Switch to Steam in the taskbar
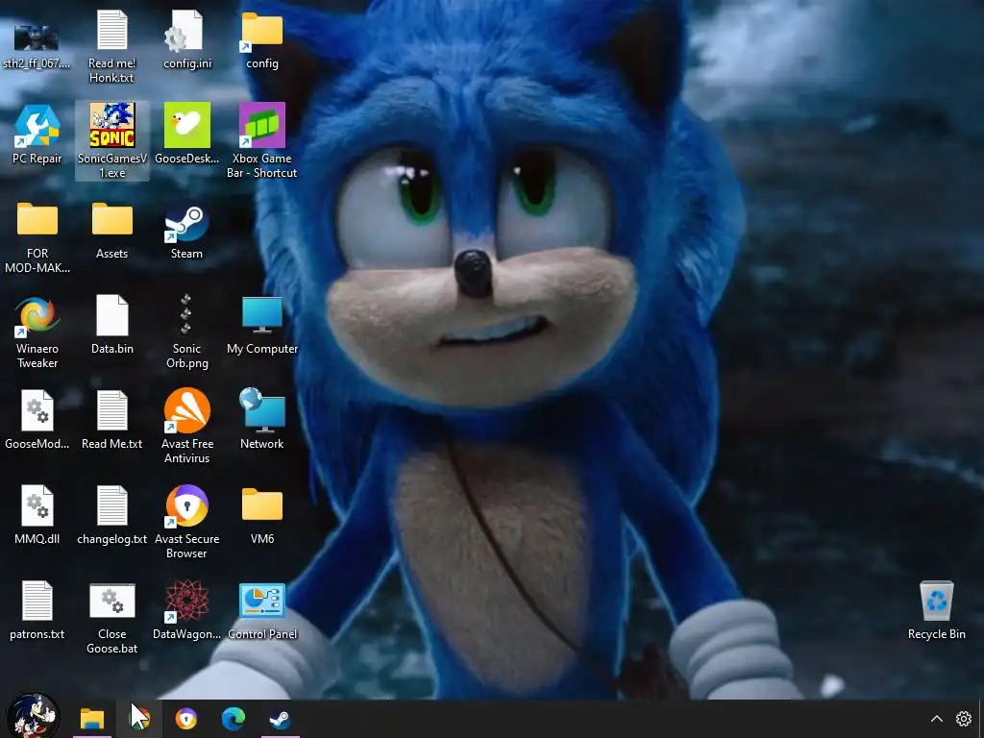Image resolution: width=984 pixels, height=738 pixels. point(280,719)
